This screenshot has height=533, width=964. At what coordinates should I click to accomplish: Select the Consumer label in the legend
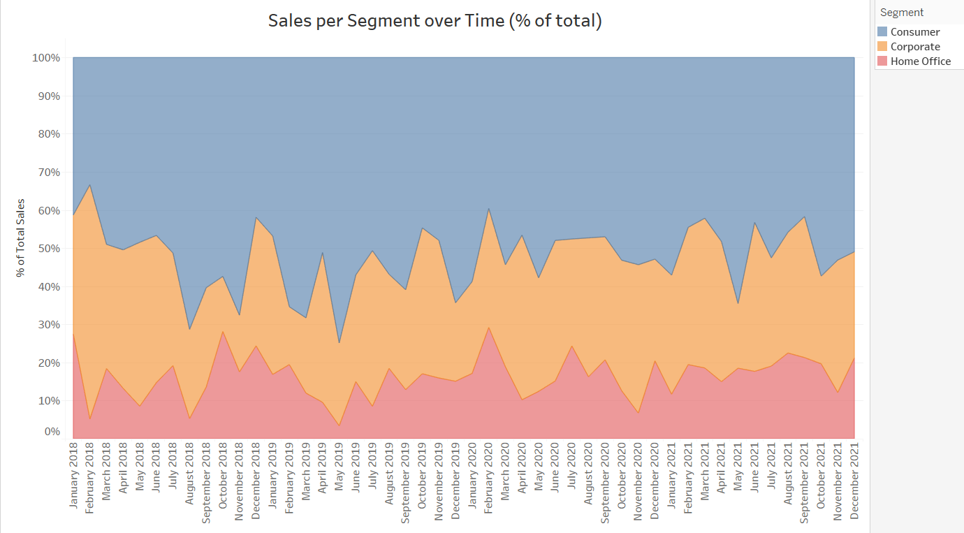pyautogui.click(x=915, y=32)
